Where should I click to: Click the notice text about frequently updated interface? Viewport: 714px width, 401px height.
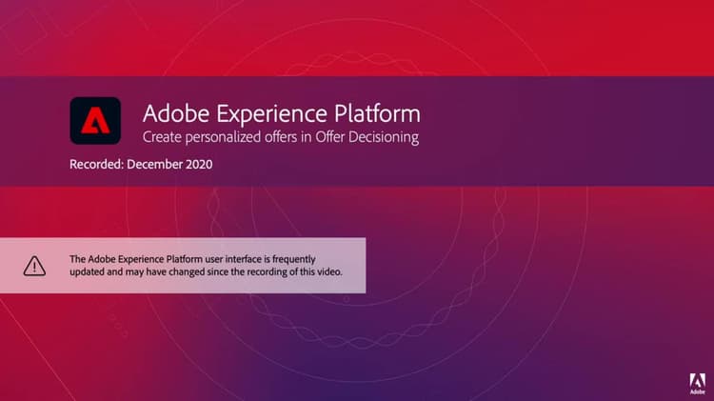pos(206,266)
